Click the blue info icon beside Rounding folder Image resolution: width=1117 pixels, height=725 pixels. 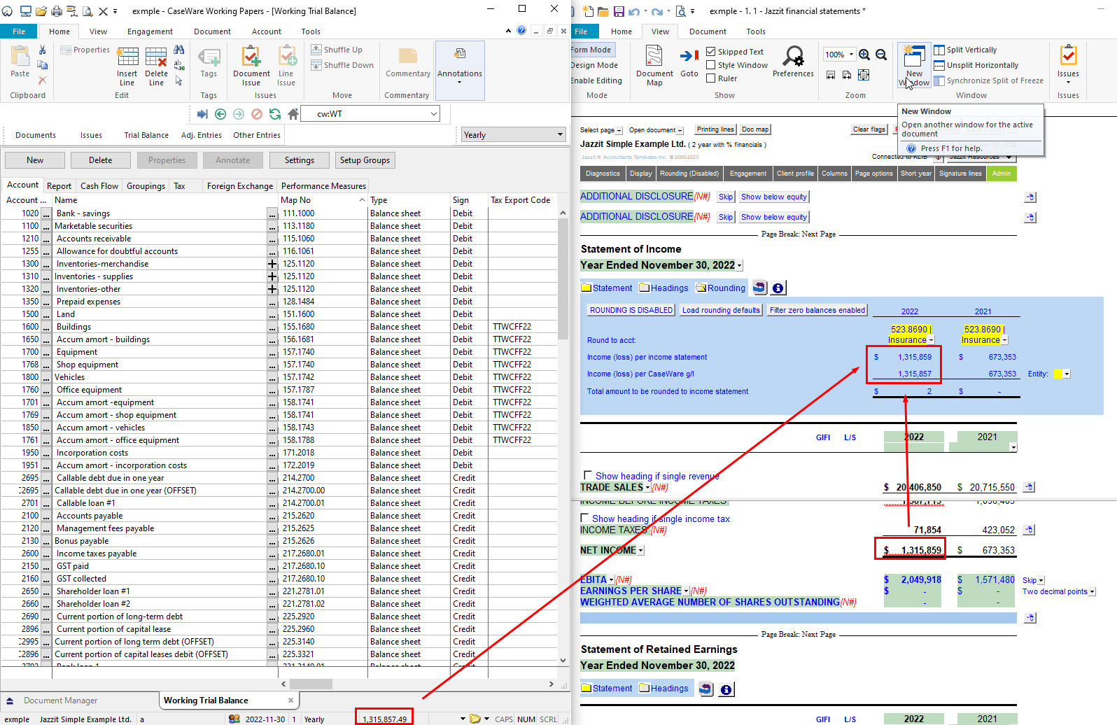point(778,288)
